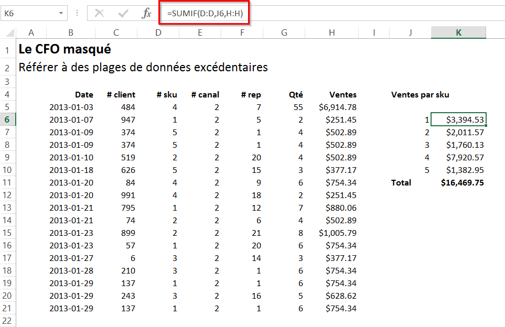
Task: Select column K header
Action: click(458, 32)
